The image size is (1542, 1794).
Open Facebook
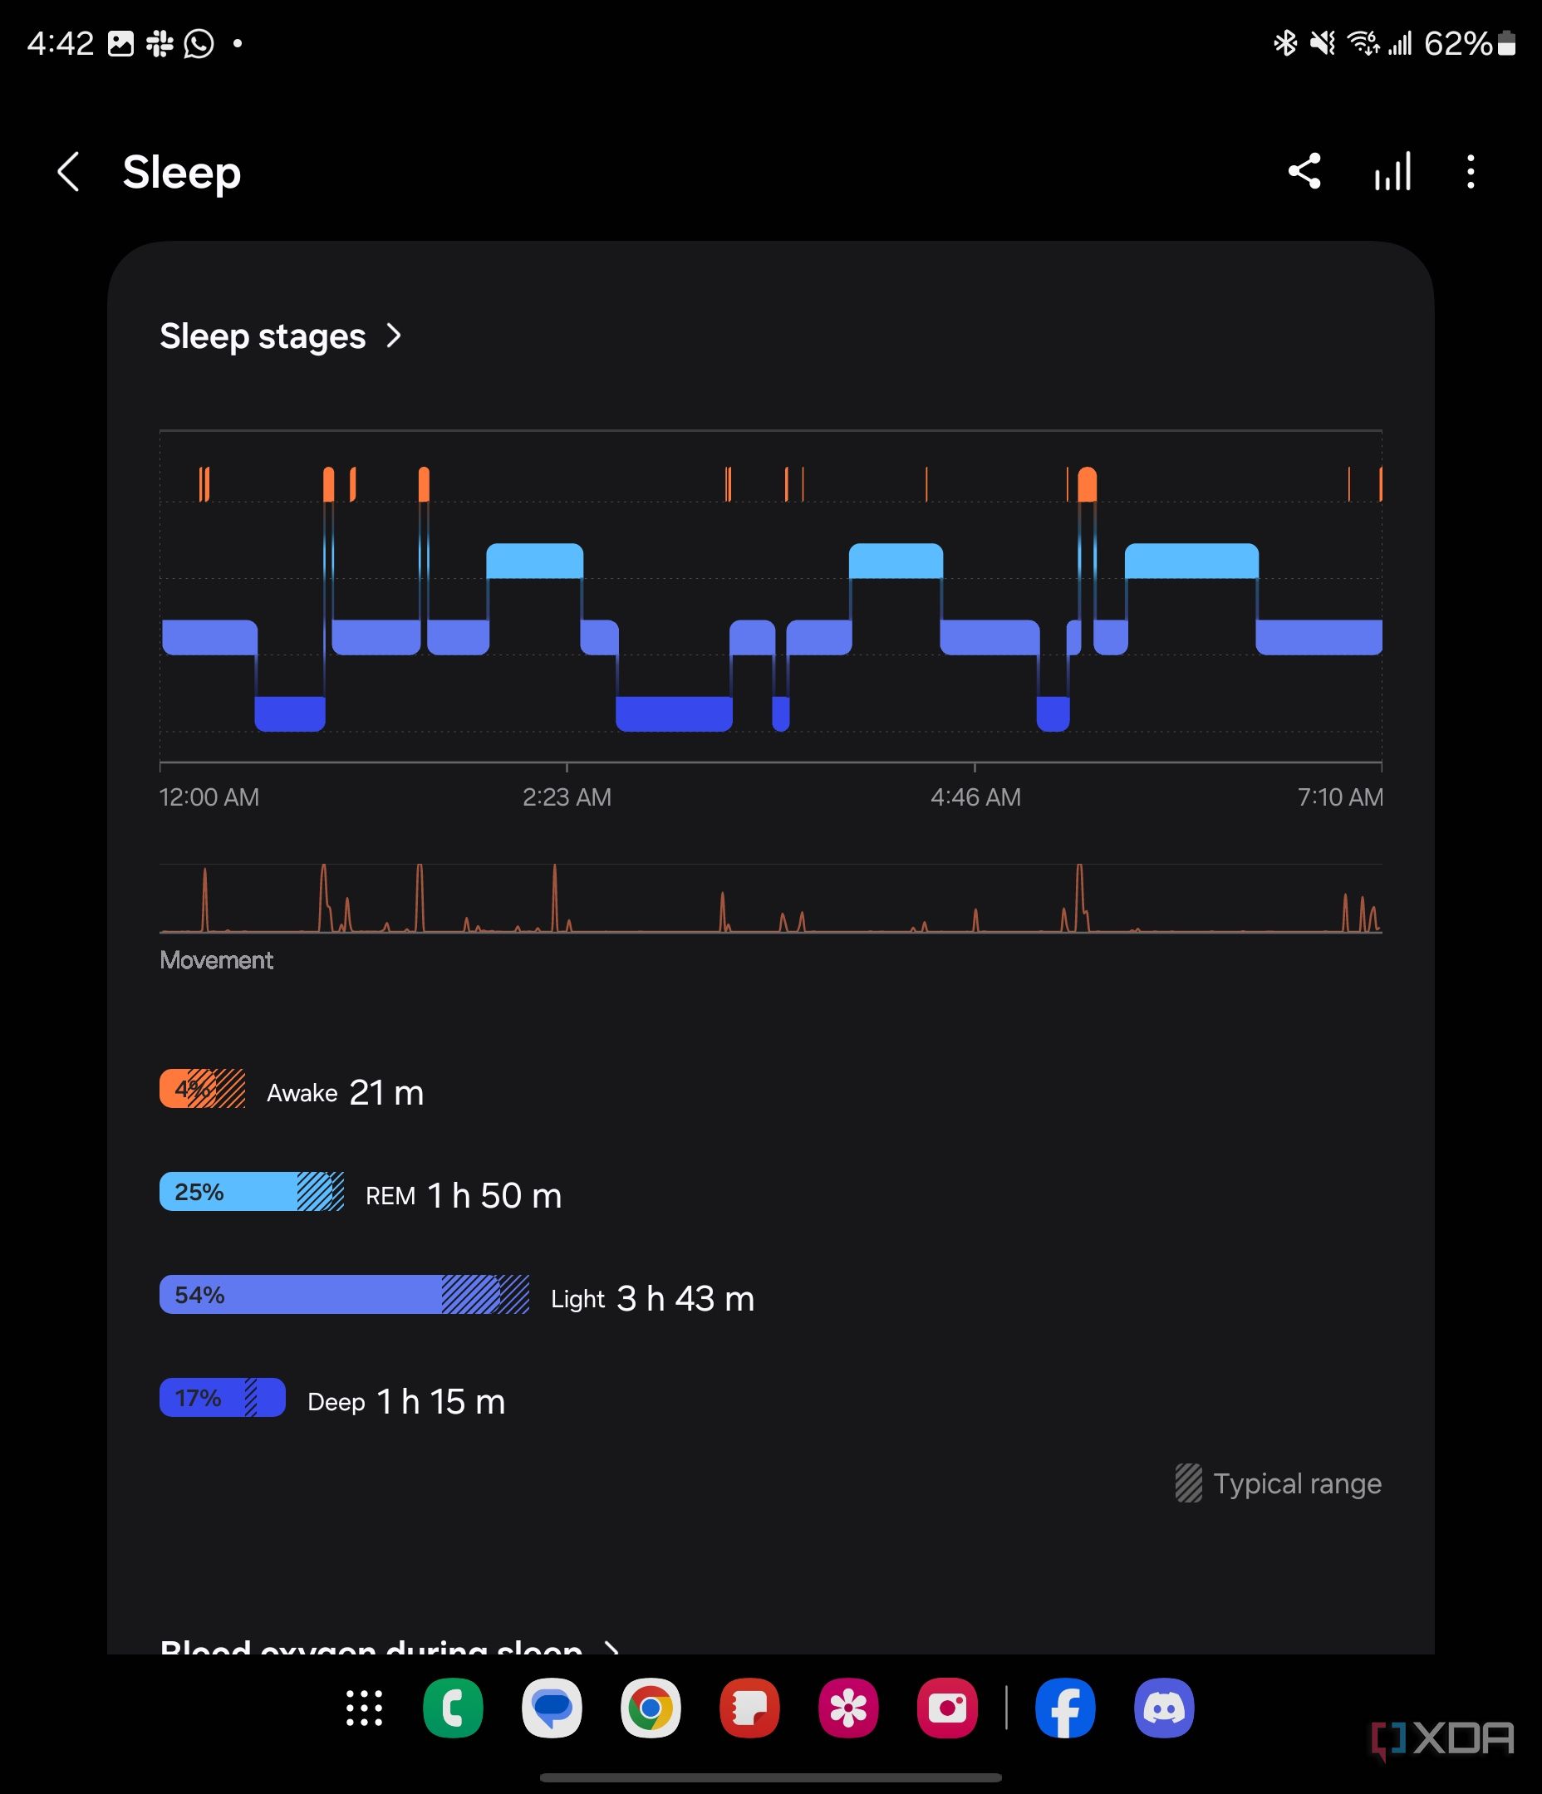click(x=1068, y=1708)
